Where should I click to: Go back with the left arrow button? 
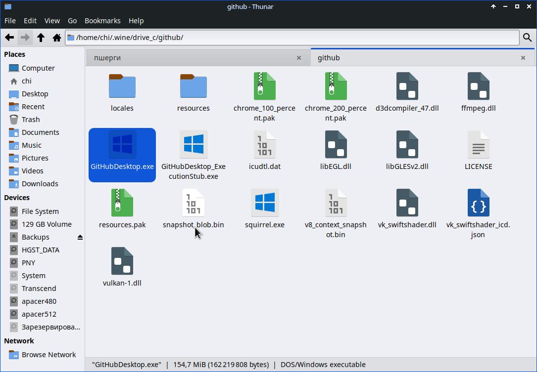tap(9, 38)
